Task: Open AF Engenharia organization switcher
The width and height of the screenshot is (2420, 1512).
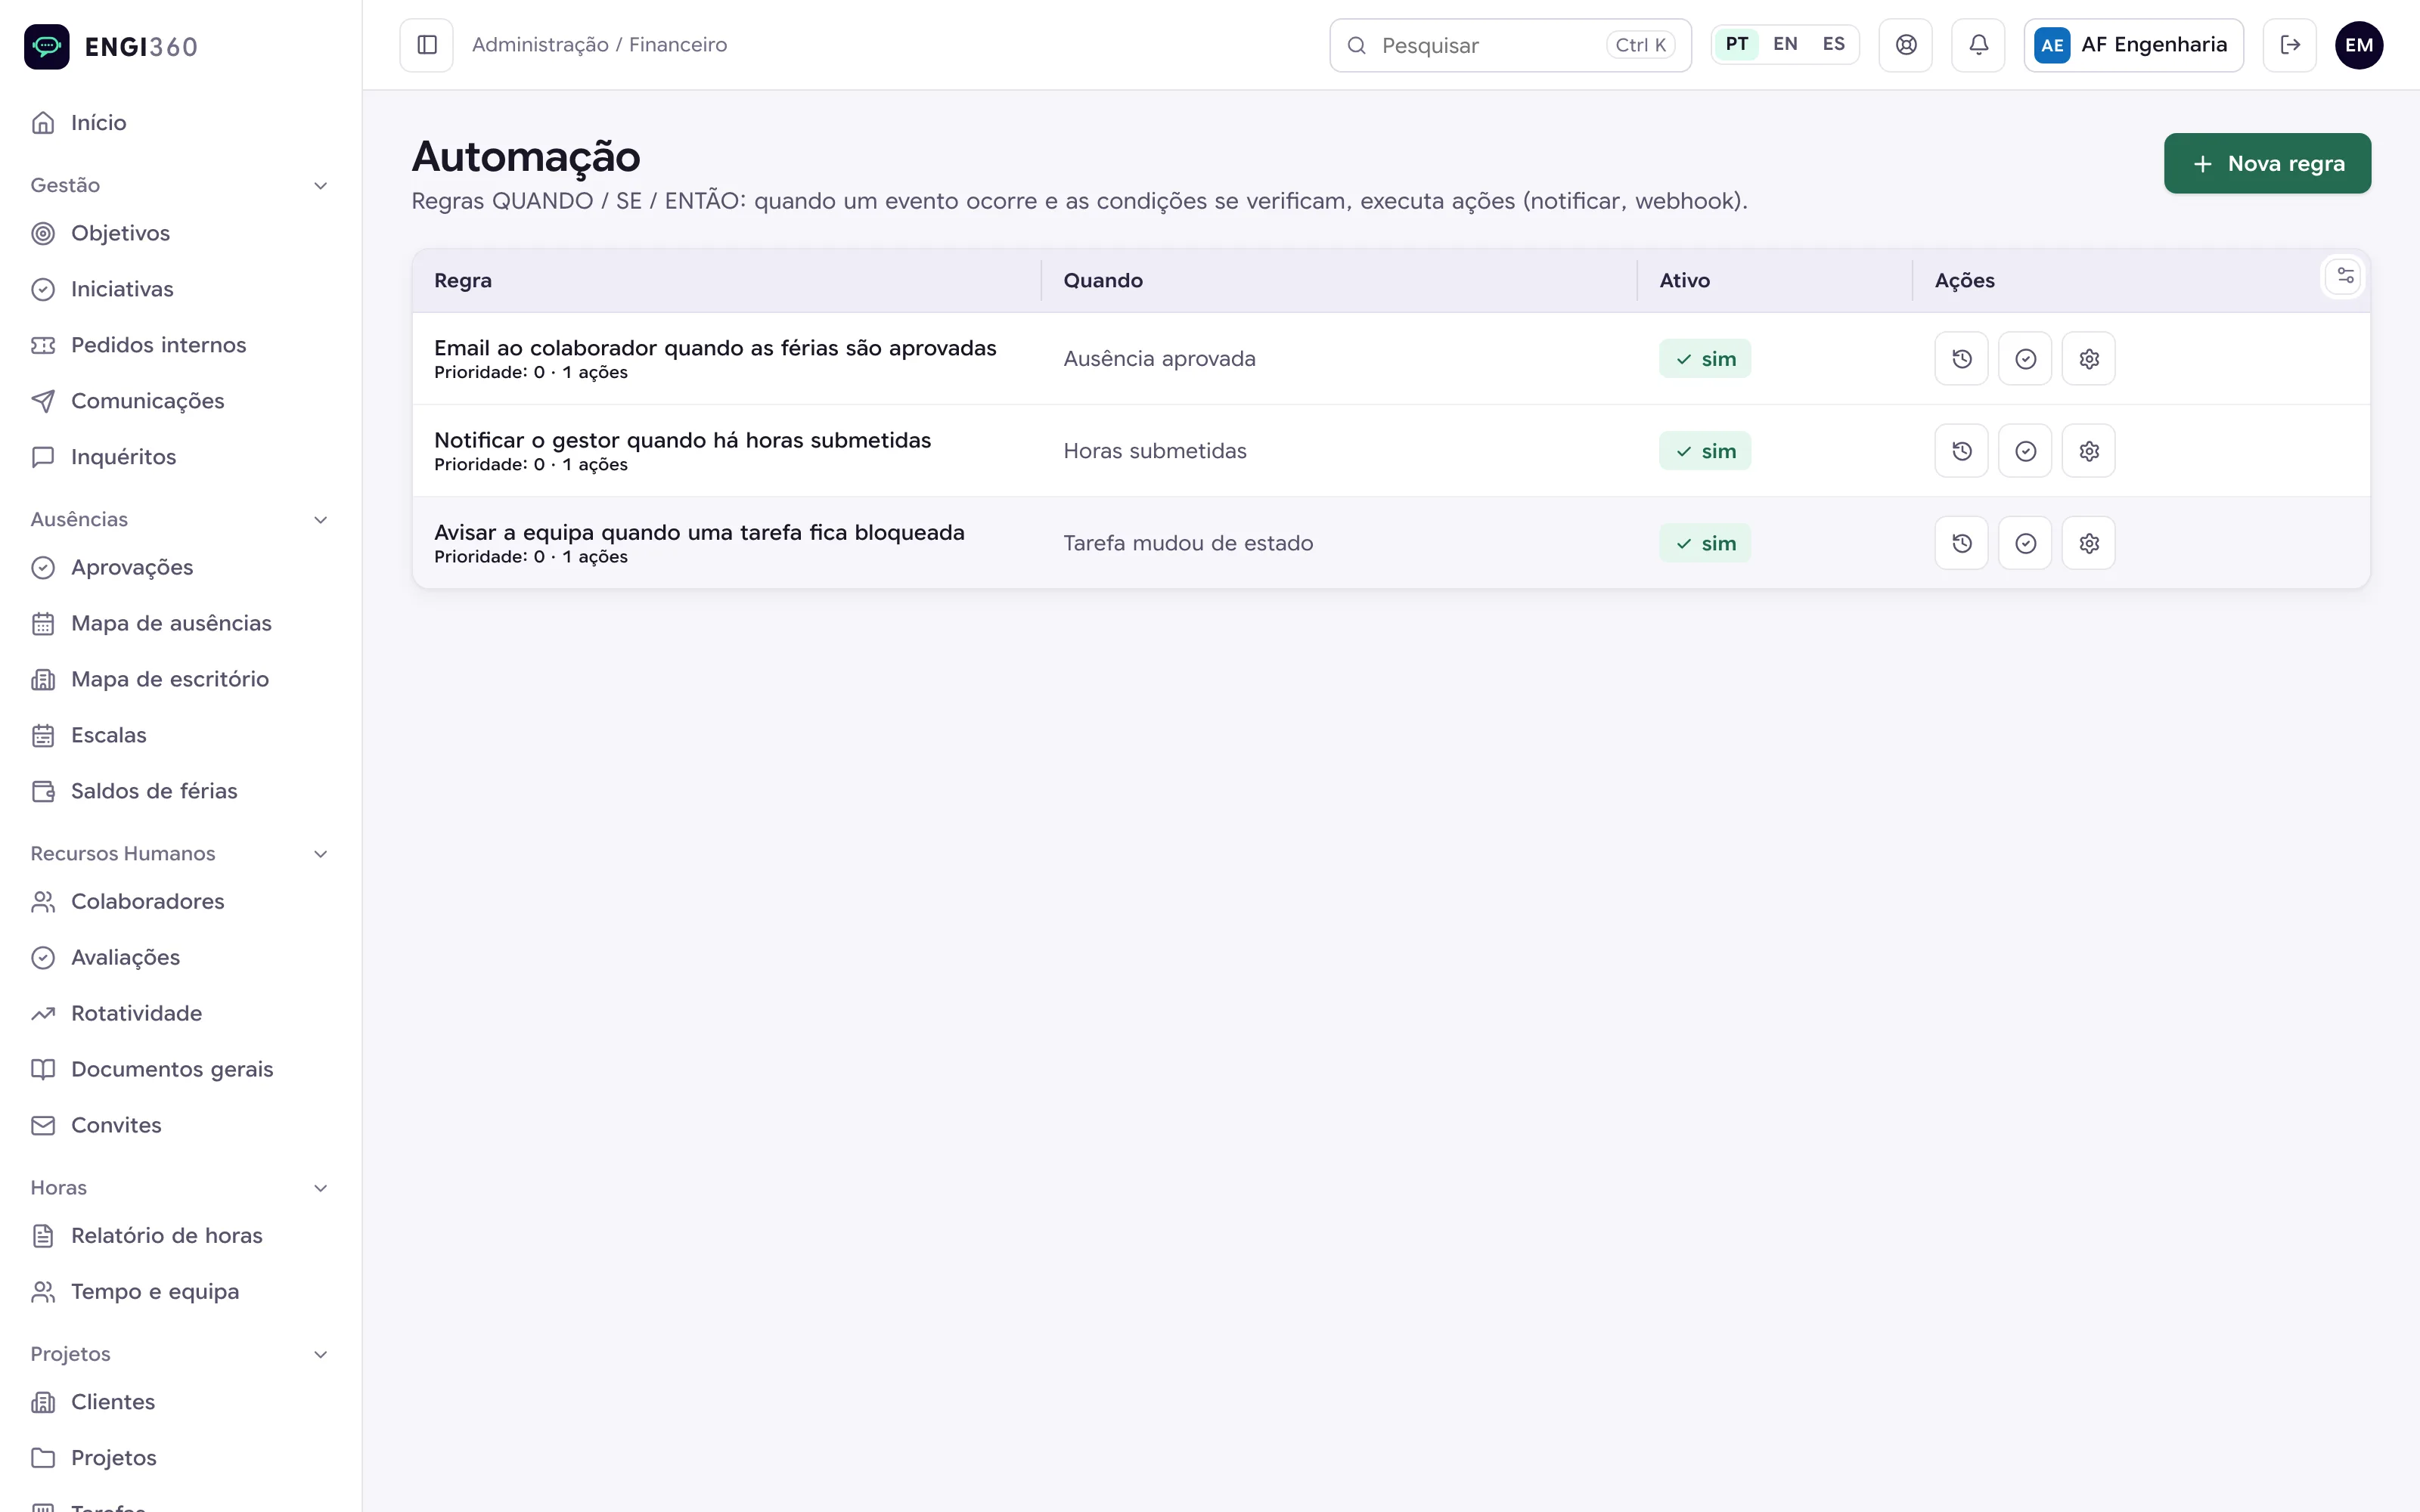Action: point(2133,45)
